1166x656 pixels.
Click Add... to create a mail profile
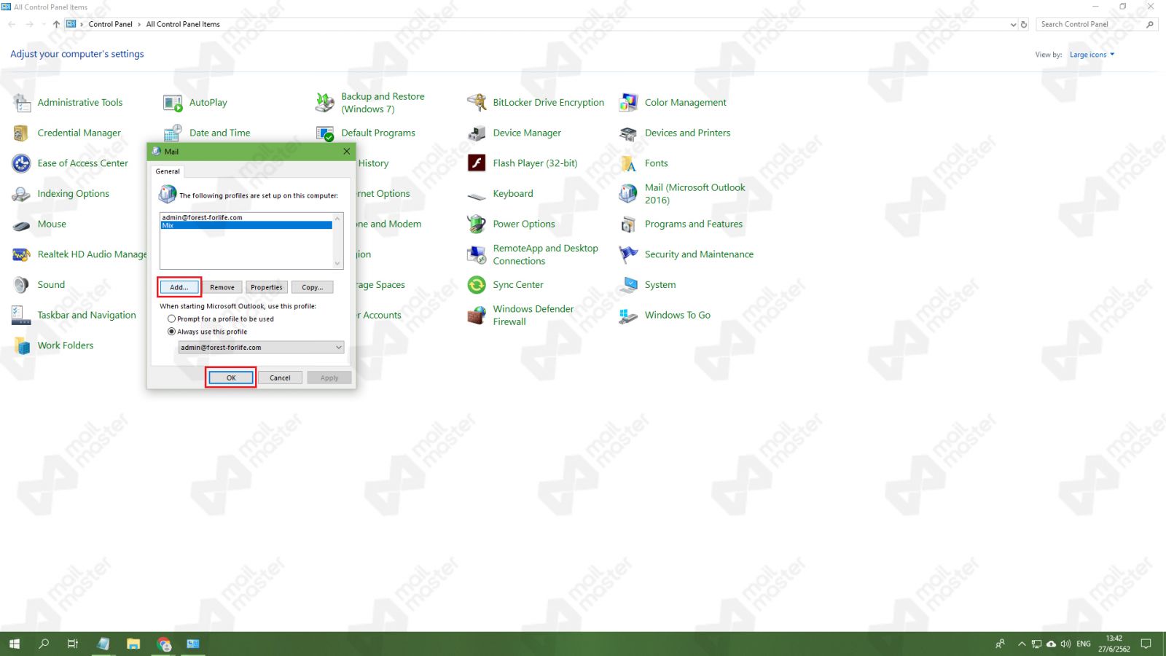179,287
